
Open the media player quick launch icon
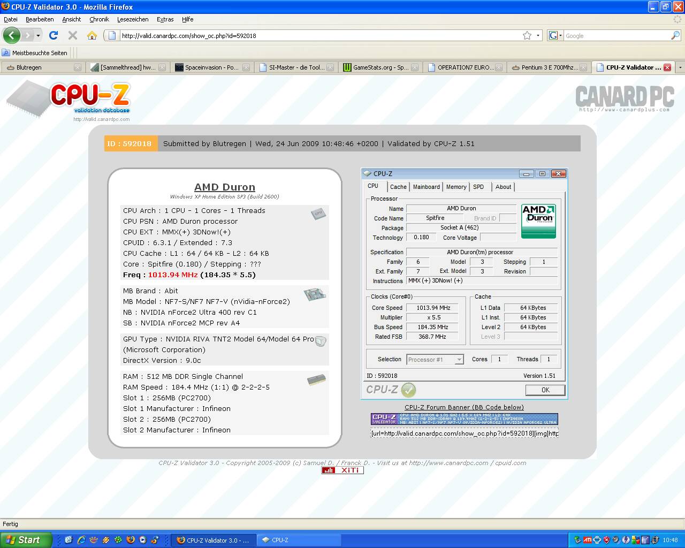pyautogui.click(x=143, y=540)
